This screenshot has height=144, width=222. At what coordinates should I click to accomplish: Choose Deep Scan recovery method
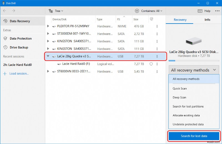click(194, 97)
